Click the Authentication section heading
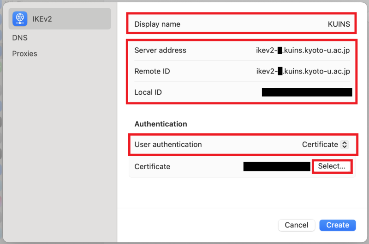Image resolution: width=369 pixels, height=244 pixels. point(161,124)
